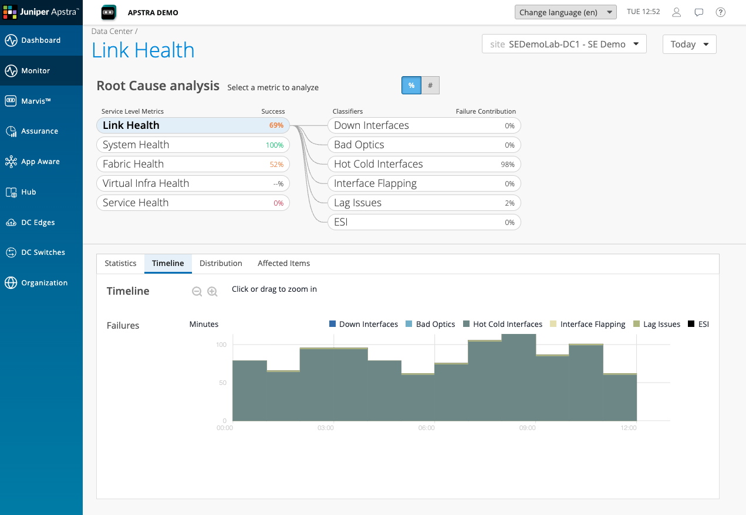
Task: Toggle Hot Cold Interfaces legend series
Action: tap(502, 324)
